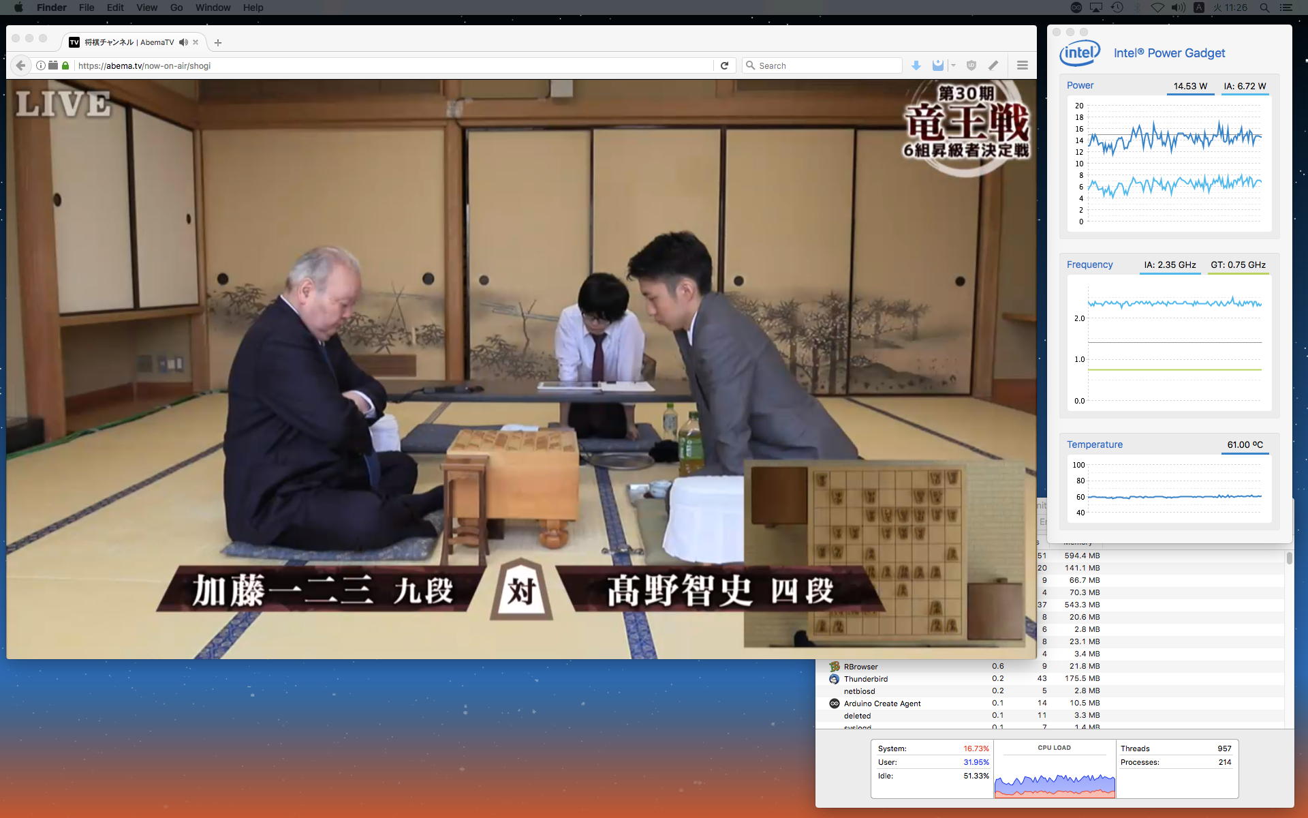This screenshot has width=1308, height=818.
Task: Open the Firefox hamburger menu
Action: 1022,65
